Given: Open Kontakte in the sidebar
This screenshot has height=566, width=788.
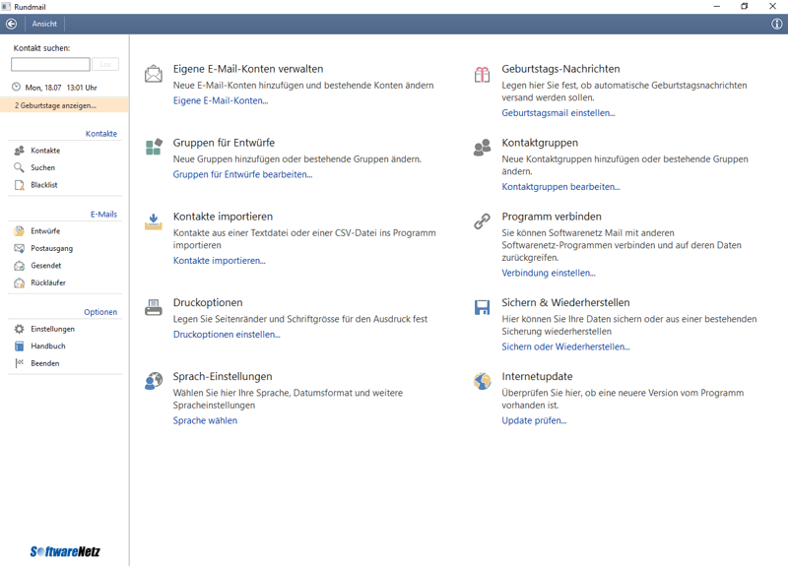Looking at the screenshot, I should (x=45, y=151).
